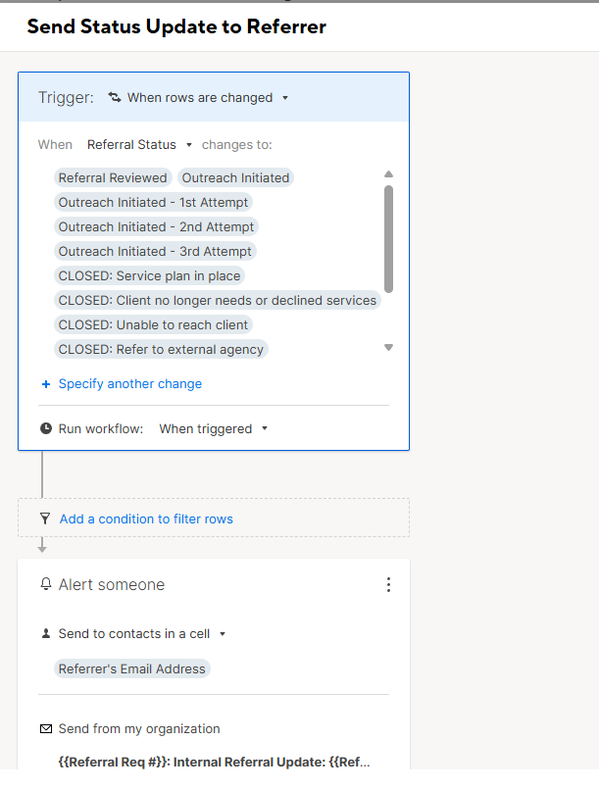Click the plus icon beside Specify another change
The height and width of the screenshot is (790, 599).
[46, 384]
